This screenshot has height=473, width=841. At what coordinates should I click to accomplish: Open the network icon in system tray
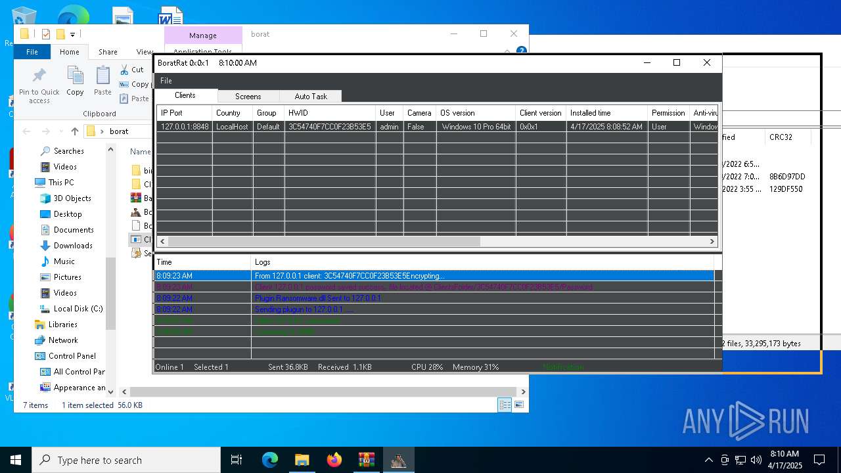coord(740,460)
